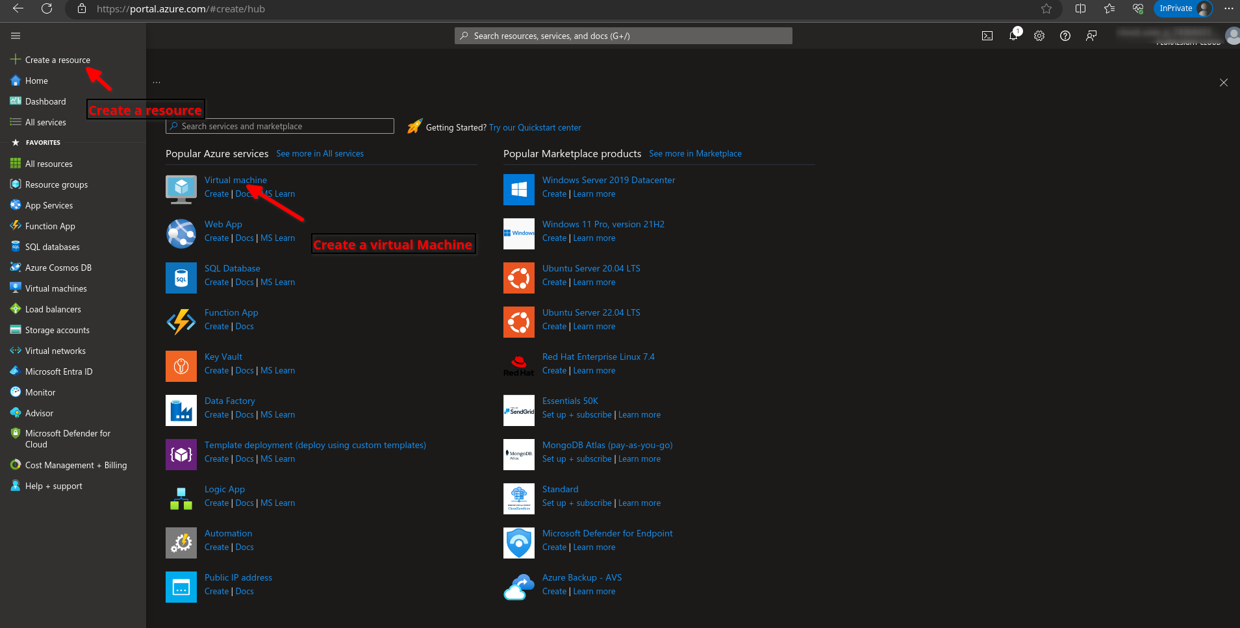Select Virtual machines in the sidebar
Image resolution: width=1240 pixels, height=628 pixels.
tap(56, 288)
